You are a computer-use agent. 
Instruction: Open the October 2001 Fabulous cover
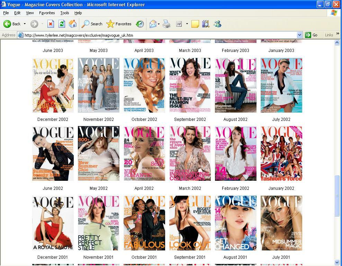[144, 223]
